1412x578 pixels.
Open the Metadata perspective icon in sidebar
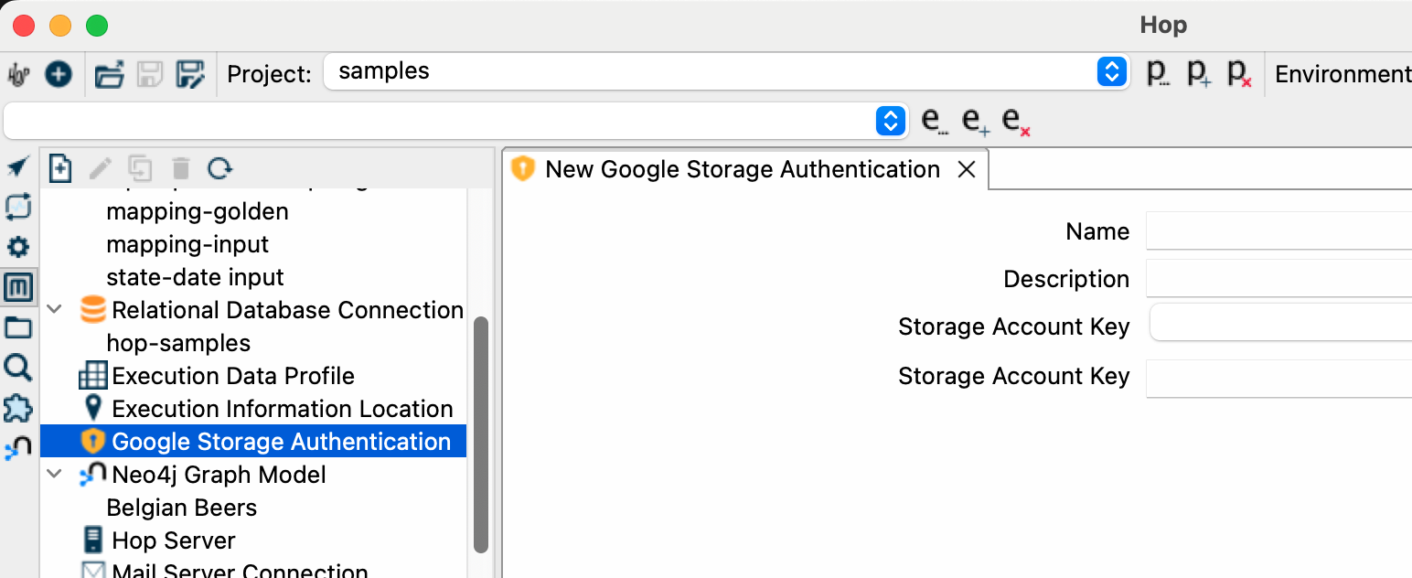pos(18,287)
